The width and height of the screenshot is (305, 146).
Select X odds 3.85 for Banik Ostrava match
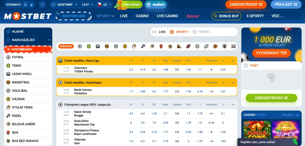tap(143, 92)
